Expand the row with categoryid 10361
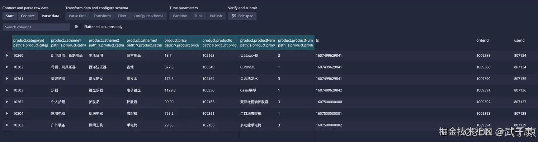This screenshot has height=142, width=538. click(x=7, y=79)
